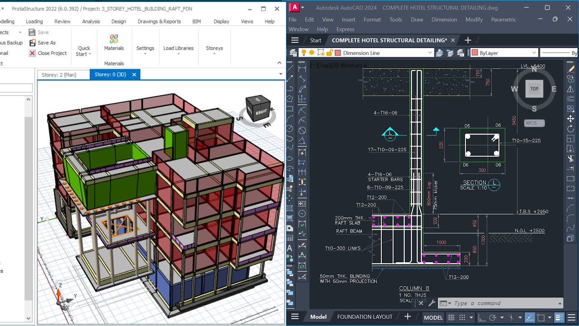This screenshot has width=579, height=326.
Task: Select the Linear dimension tool
Action: tap(302, 68)
